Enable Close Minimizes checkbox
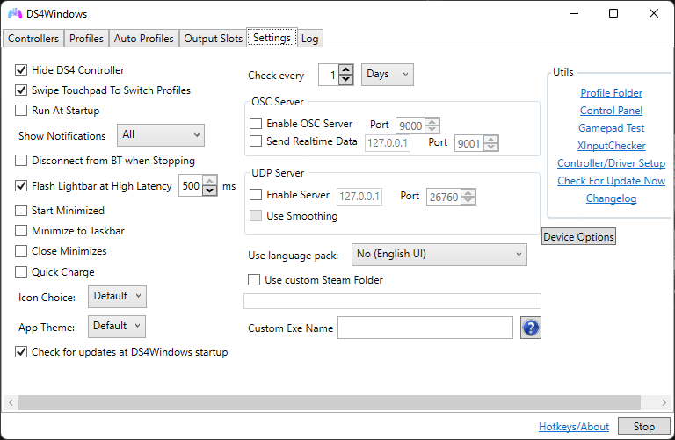Viewport: 675px width, 440px height. click(21, 251)
